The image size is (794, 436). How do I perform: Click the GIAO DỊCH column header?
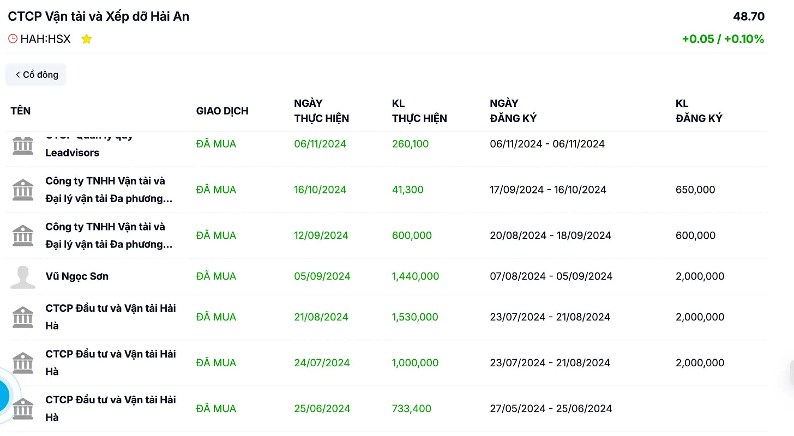(x=222, y=111)
